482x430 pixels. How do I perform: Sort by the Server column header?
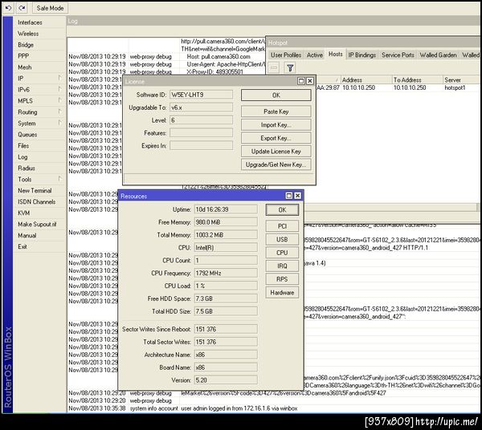462,79
